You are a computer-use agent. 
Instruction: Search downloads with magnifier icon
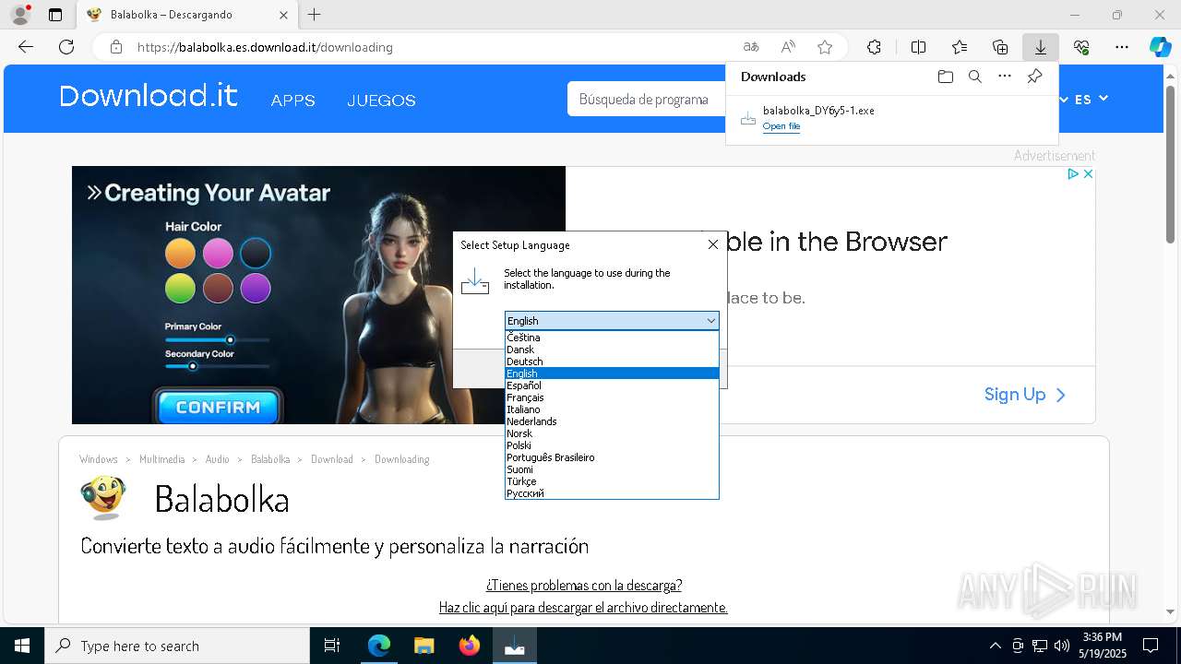coord(974,77)
